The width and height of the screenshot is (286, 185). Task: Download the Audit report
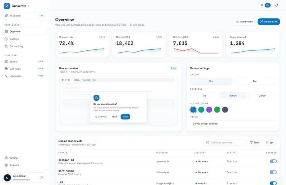pyautogui.click(x=244, y=22)
